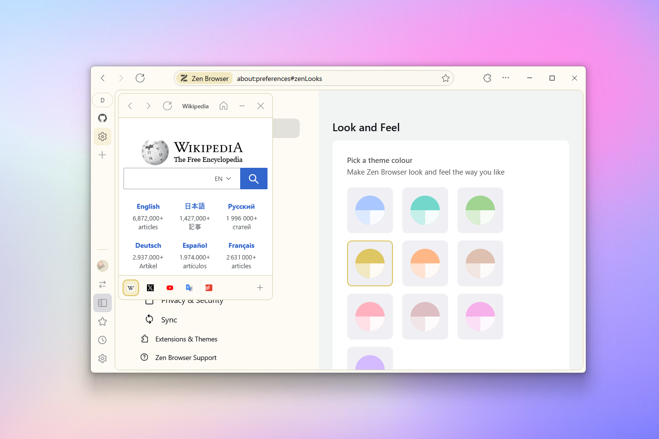This screenshot has width=659, height=439.
Task: Click the bookmarks star in the left sidebar
Action: pyautogui.click(x=103, y=321)
